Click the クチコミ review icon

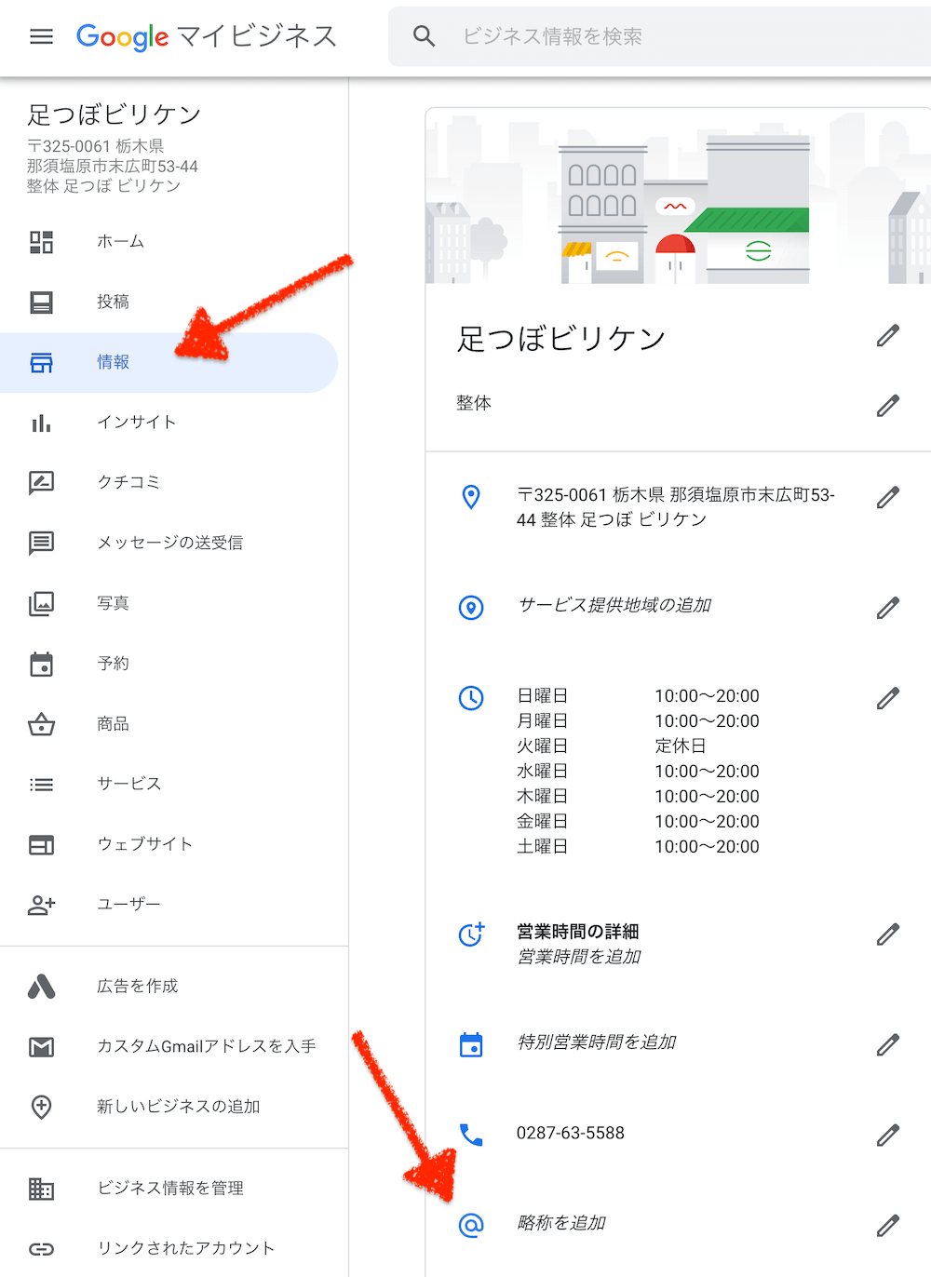point(41,483)
